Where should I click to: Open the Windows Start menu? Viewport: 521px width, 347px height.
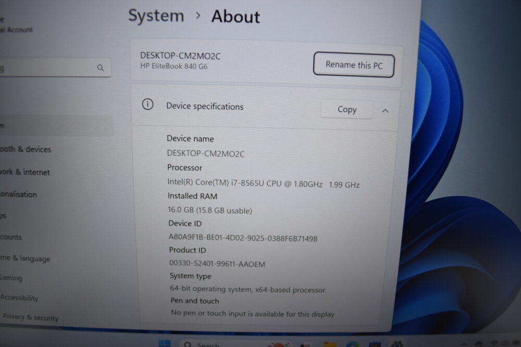(165, 343)
